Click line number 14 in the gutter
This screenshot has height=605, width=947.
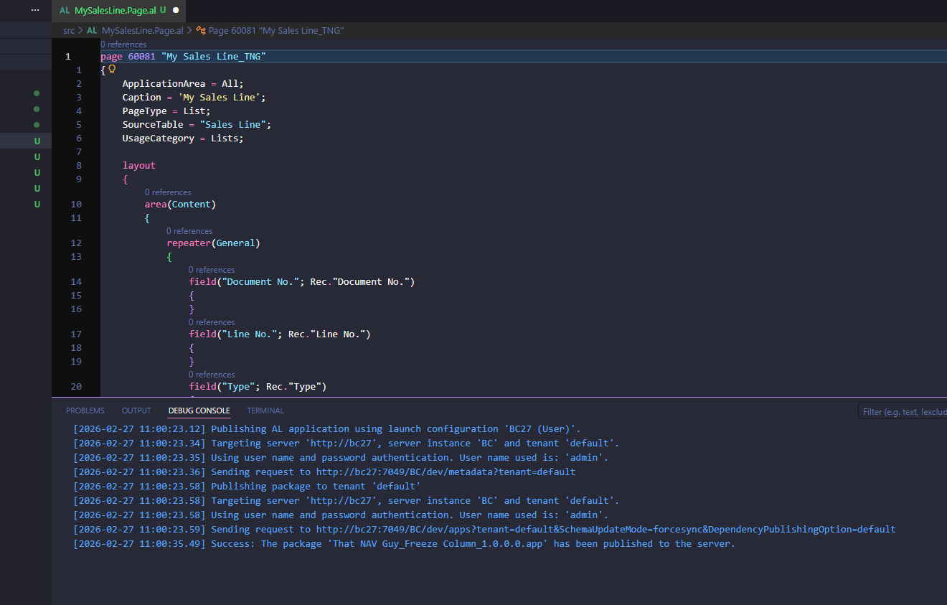point(76,282)
